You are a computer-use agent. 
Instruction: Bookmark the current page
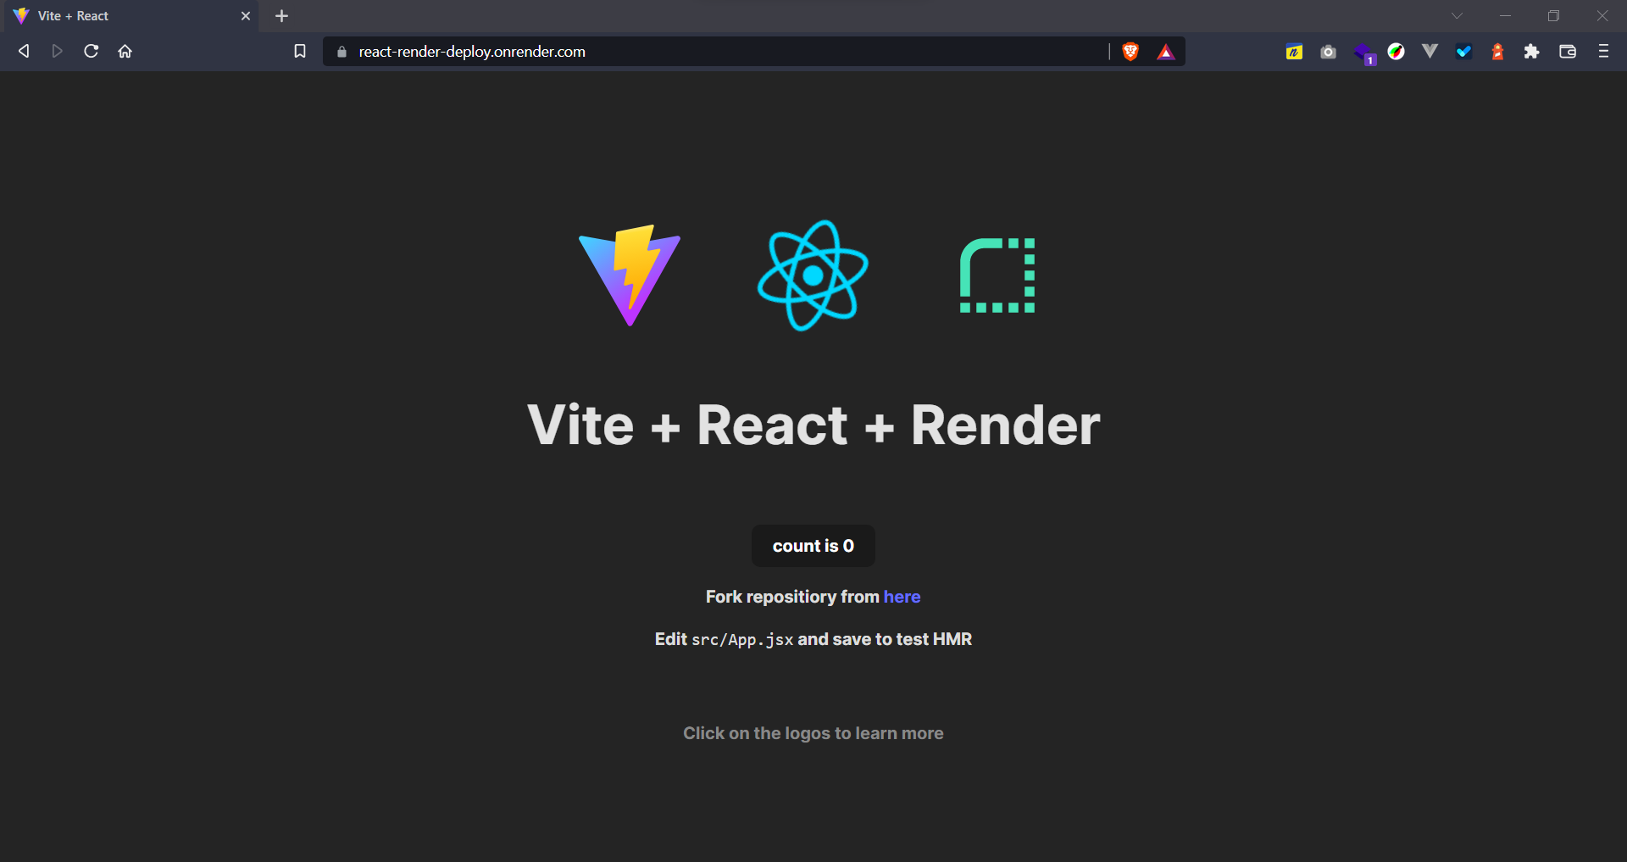(299, 51)
